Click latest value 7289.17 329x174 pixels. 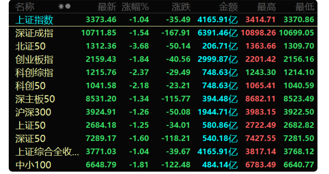click(101, 139)
